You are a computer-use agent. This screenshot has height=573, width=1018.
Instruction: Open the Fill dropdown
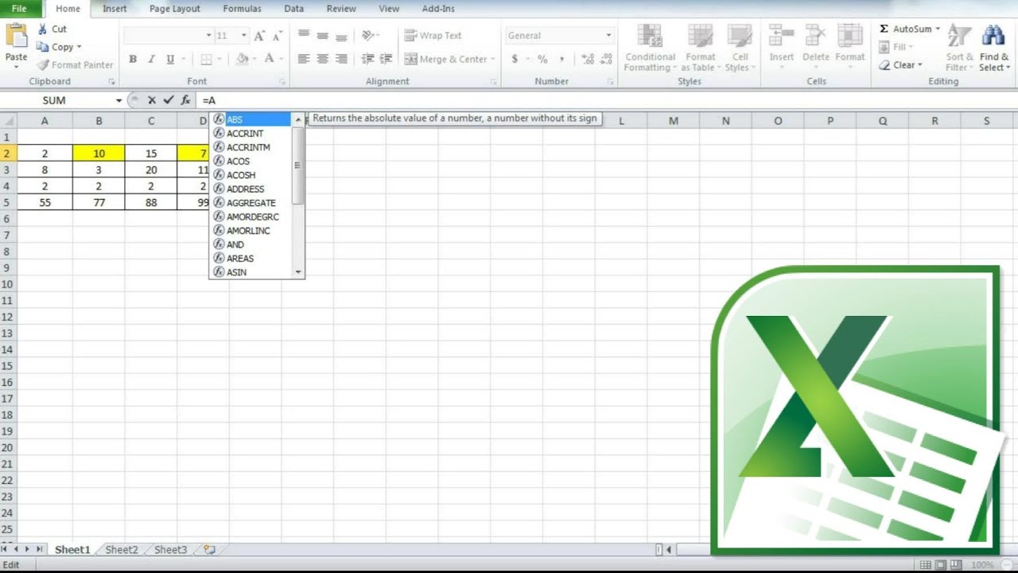point(896,47)
